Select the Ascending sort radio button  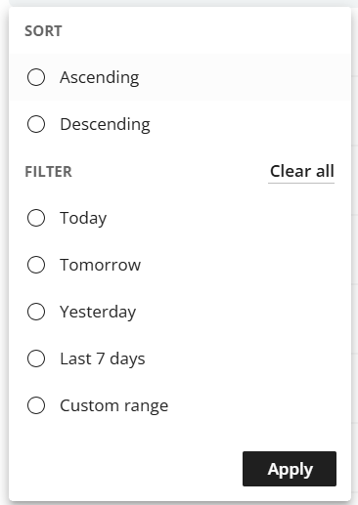click(36, 77)
